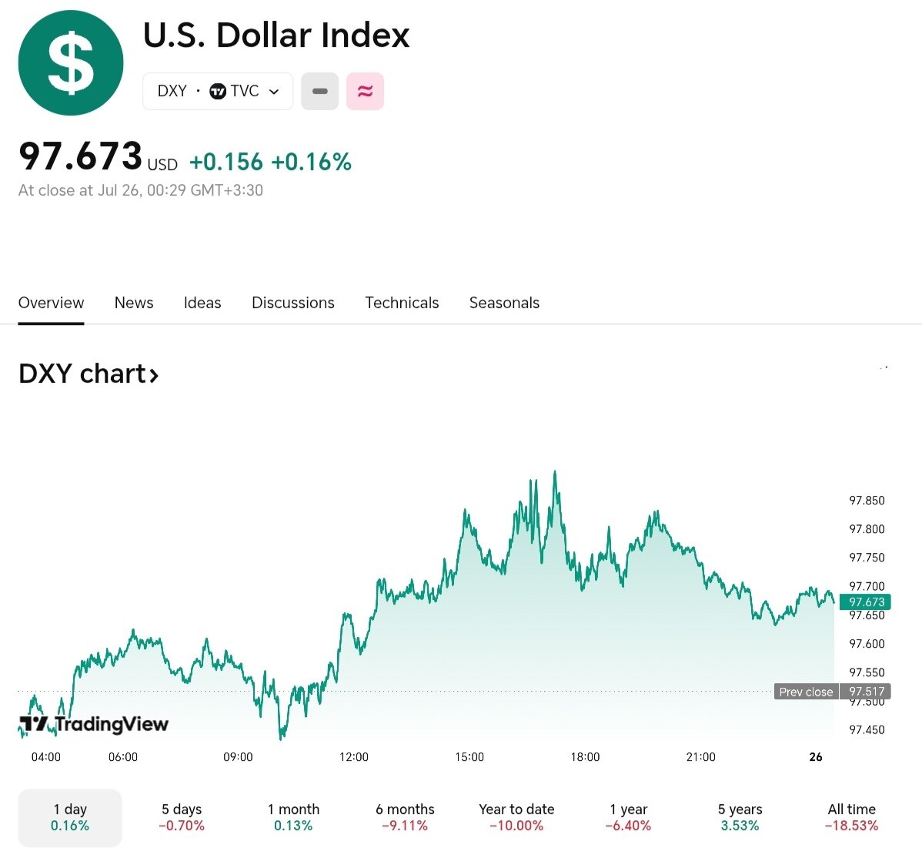
Task: Click the gray dash indicator icon
Action: click(319, 92)
